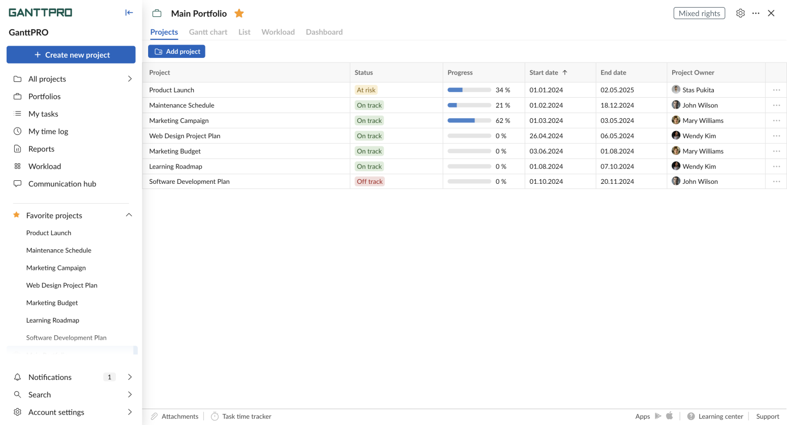This screenshot has height=425, width=787.
Task: Collapse the Favorite projects section
Action: 129,215
